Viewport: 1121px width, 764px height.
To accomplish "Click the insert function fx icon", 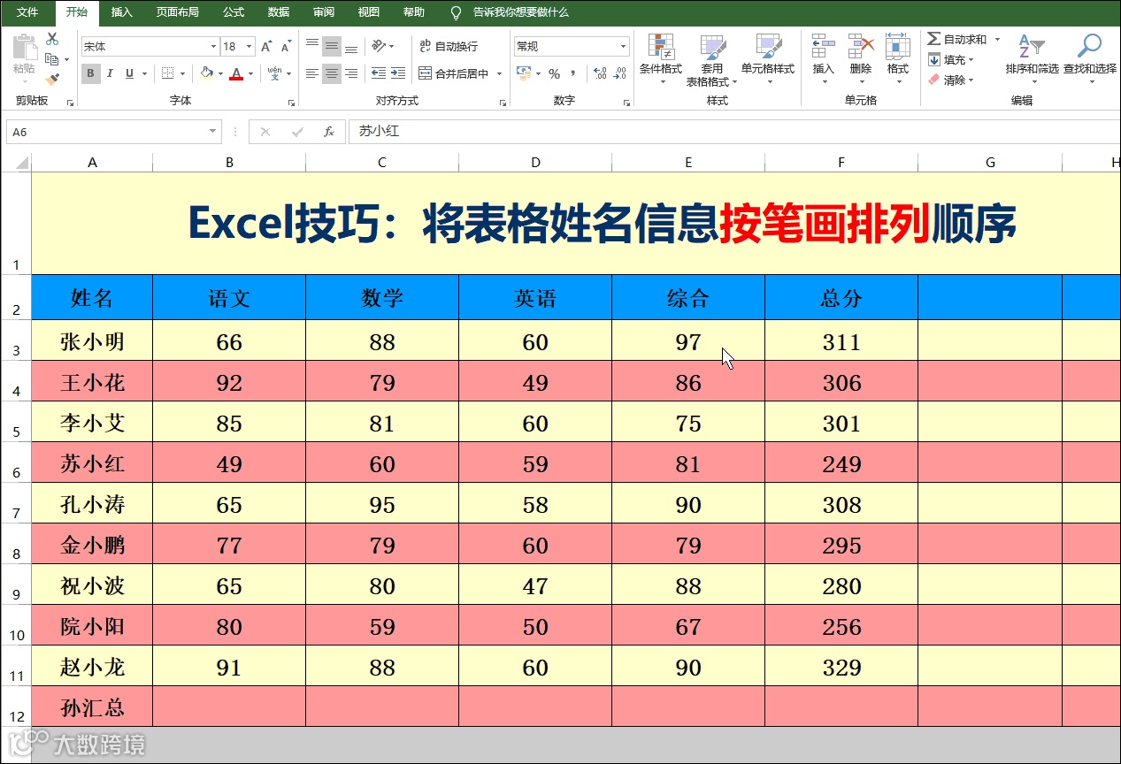I will [329, 132].
